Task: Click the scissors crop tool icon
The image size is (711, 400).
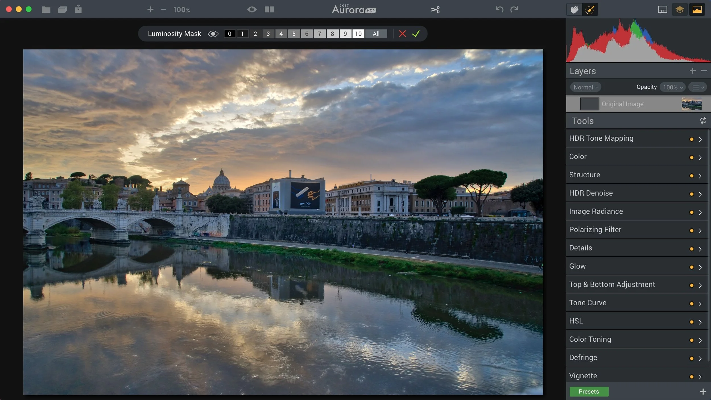Action: click(435, 10)
